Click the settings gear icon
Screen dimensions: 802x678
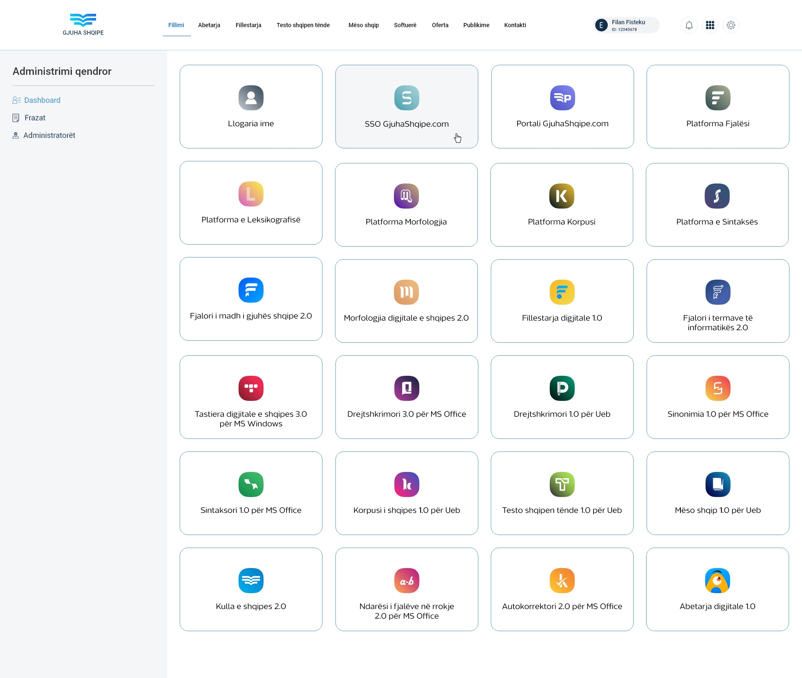[x=731, y=25]
